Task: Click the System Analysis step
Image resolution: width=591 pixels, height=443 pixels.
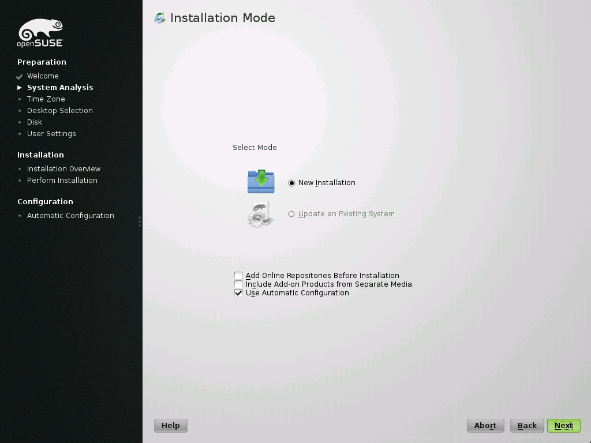Action: (60, 88)
